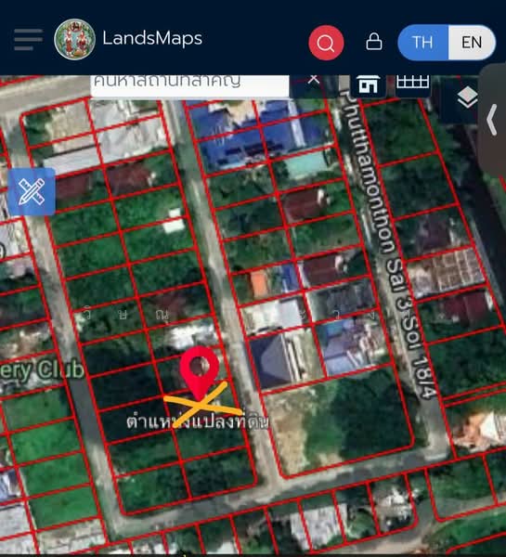506x557 pixels.
Task: Expand the side panel chevron
Action: click(x=492, y=120)
